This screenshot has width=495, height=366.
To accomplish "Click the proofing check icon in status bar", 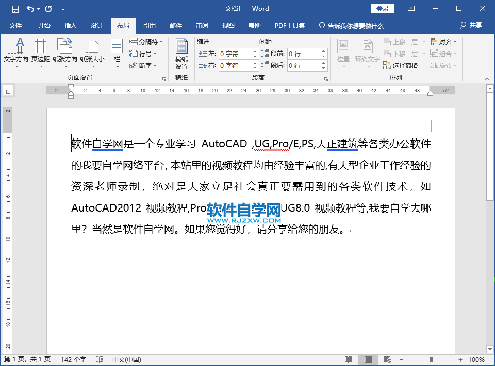I will (x=100, y=359).
